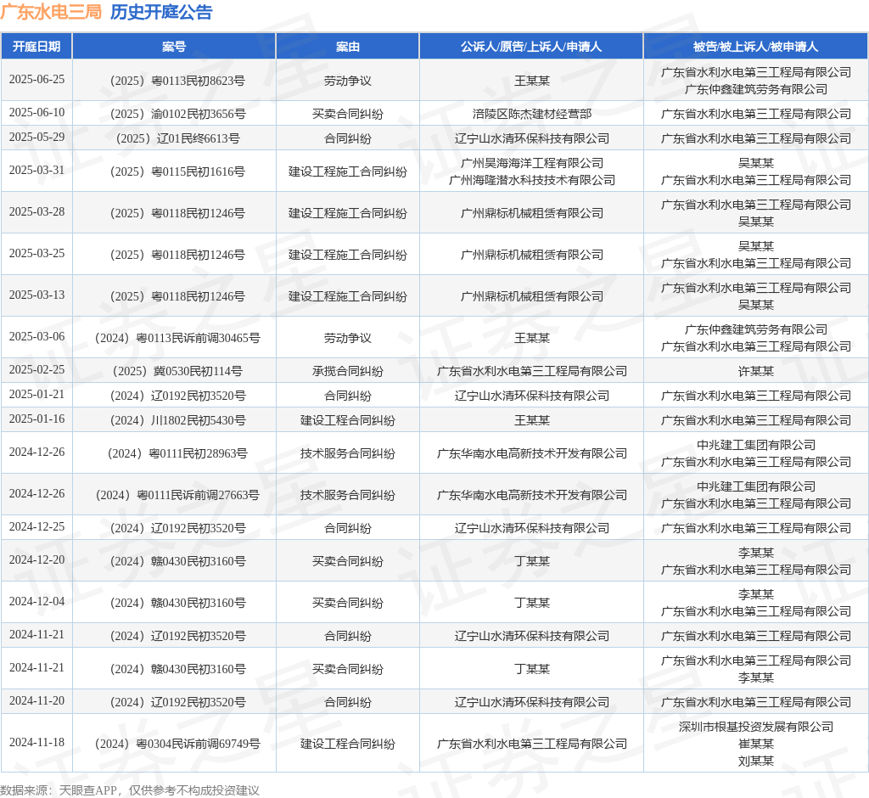Select case number (2024)川1802民初5430号
869x798 pixels.
pyautogui.click(x=177, y=421)
